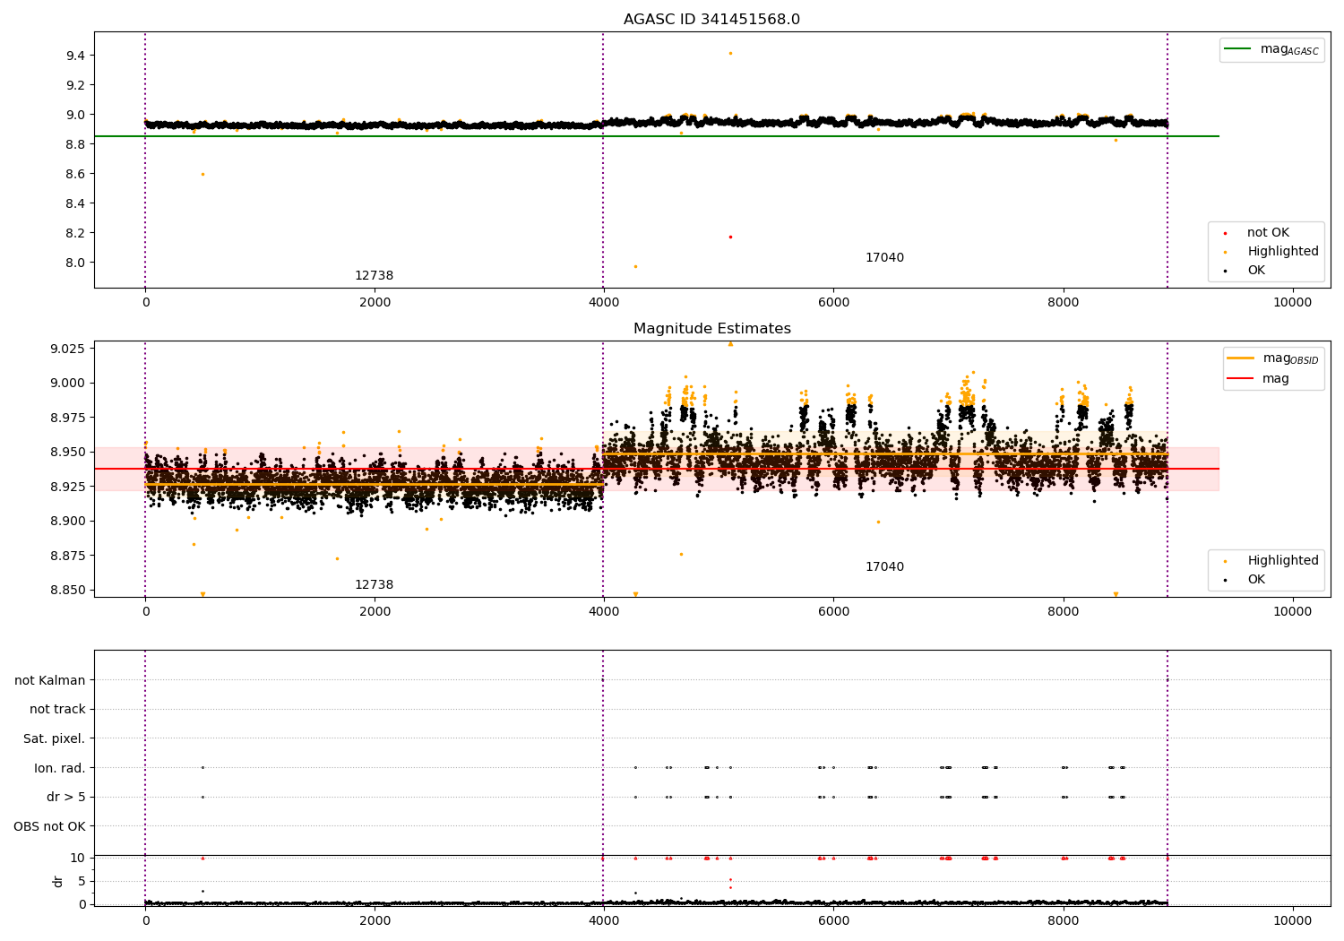Screen dimensions: 1344x941
Task: Click the 'OBS not OK' axis label
Action: (x=49, y=826)
